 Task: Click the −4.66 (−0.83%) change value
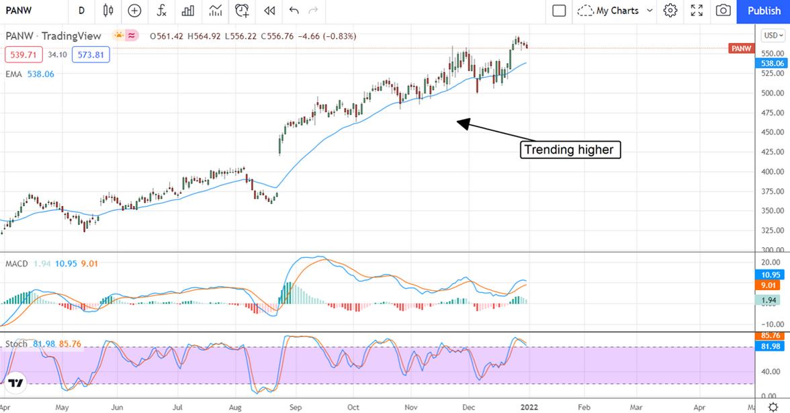coord(328,36)
